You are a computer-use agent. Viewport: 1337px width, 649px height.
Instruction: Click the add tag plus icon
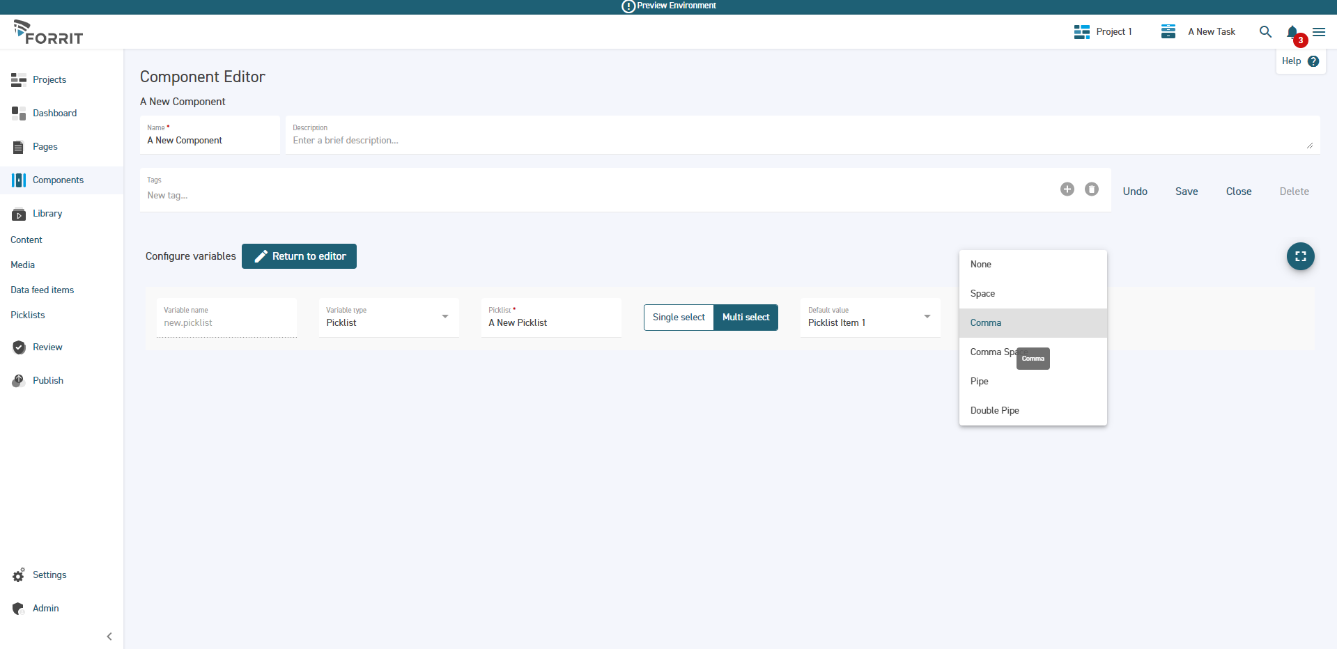(1067, 189)
